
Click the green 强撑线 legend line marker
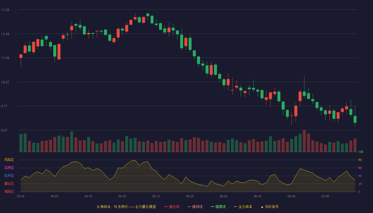[x=212, y=207]
